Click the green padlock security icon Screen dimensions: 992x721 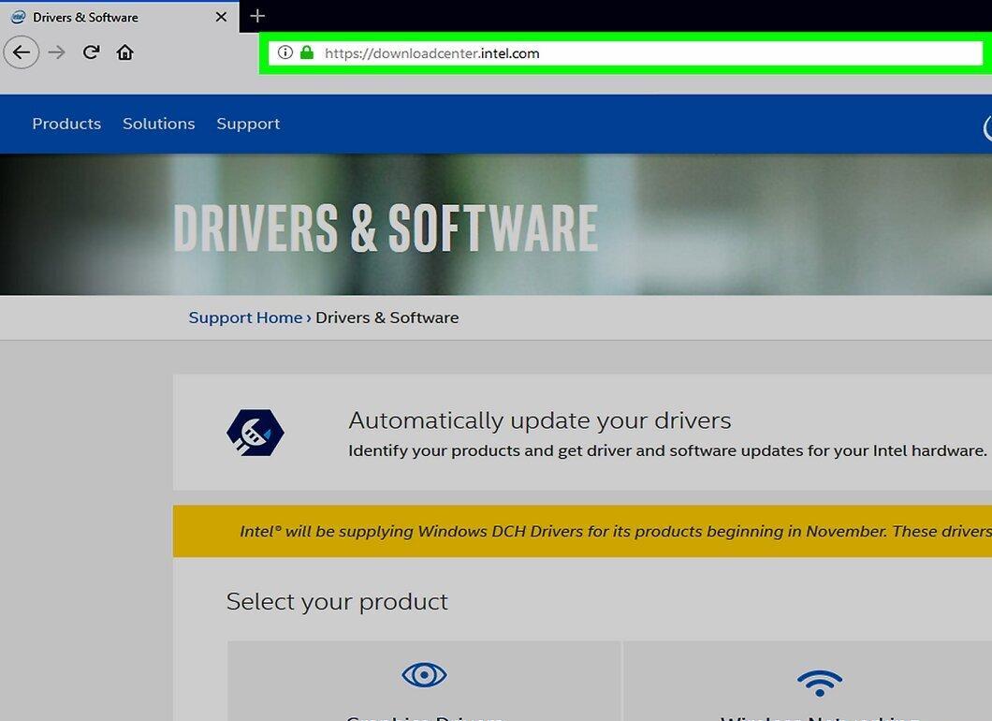click(307, 52)
